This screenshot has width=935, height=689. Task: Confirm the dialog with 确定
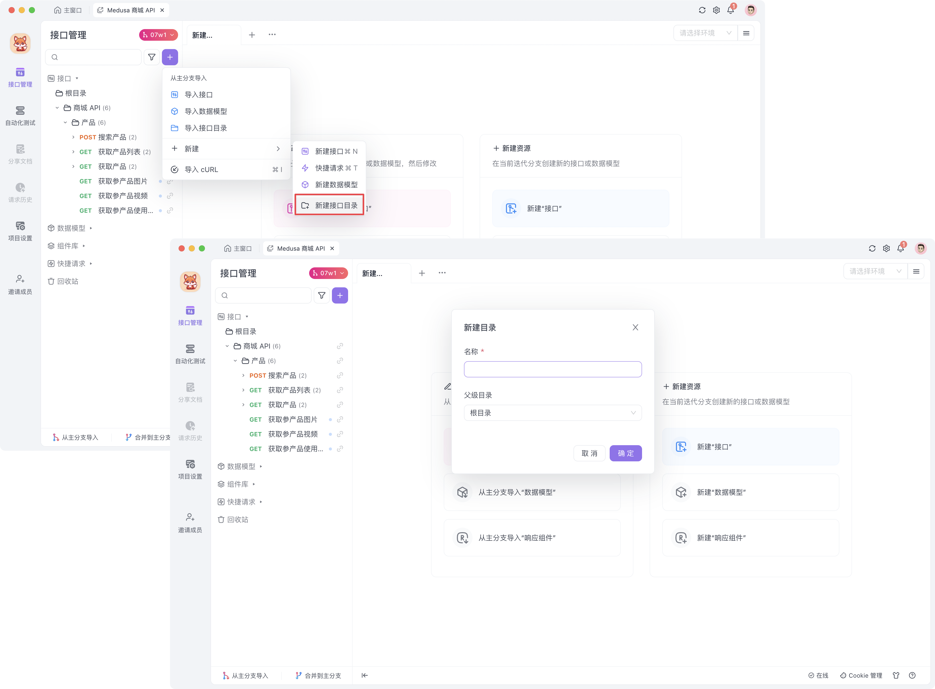point(626,453)
